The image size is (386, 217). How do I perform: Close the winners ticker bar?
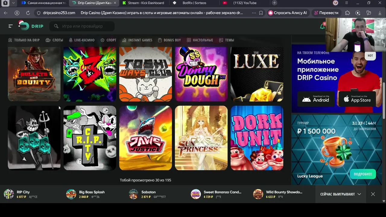373,194
